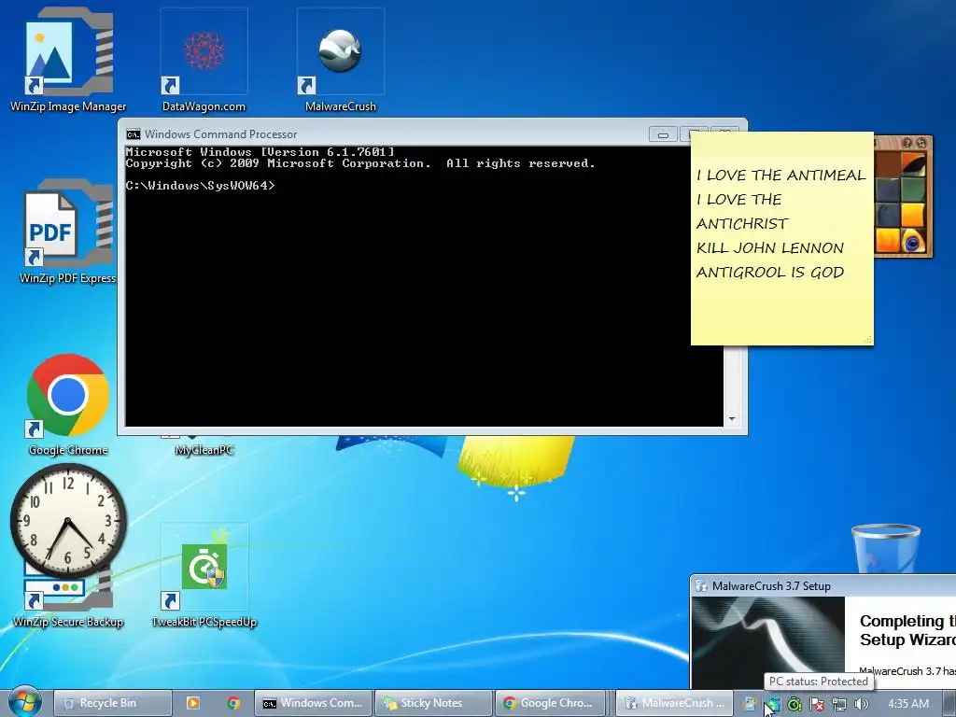Open the WinZip Image Manager desktop shortcut
Screen dimensions: 956x717
[68, 60]
